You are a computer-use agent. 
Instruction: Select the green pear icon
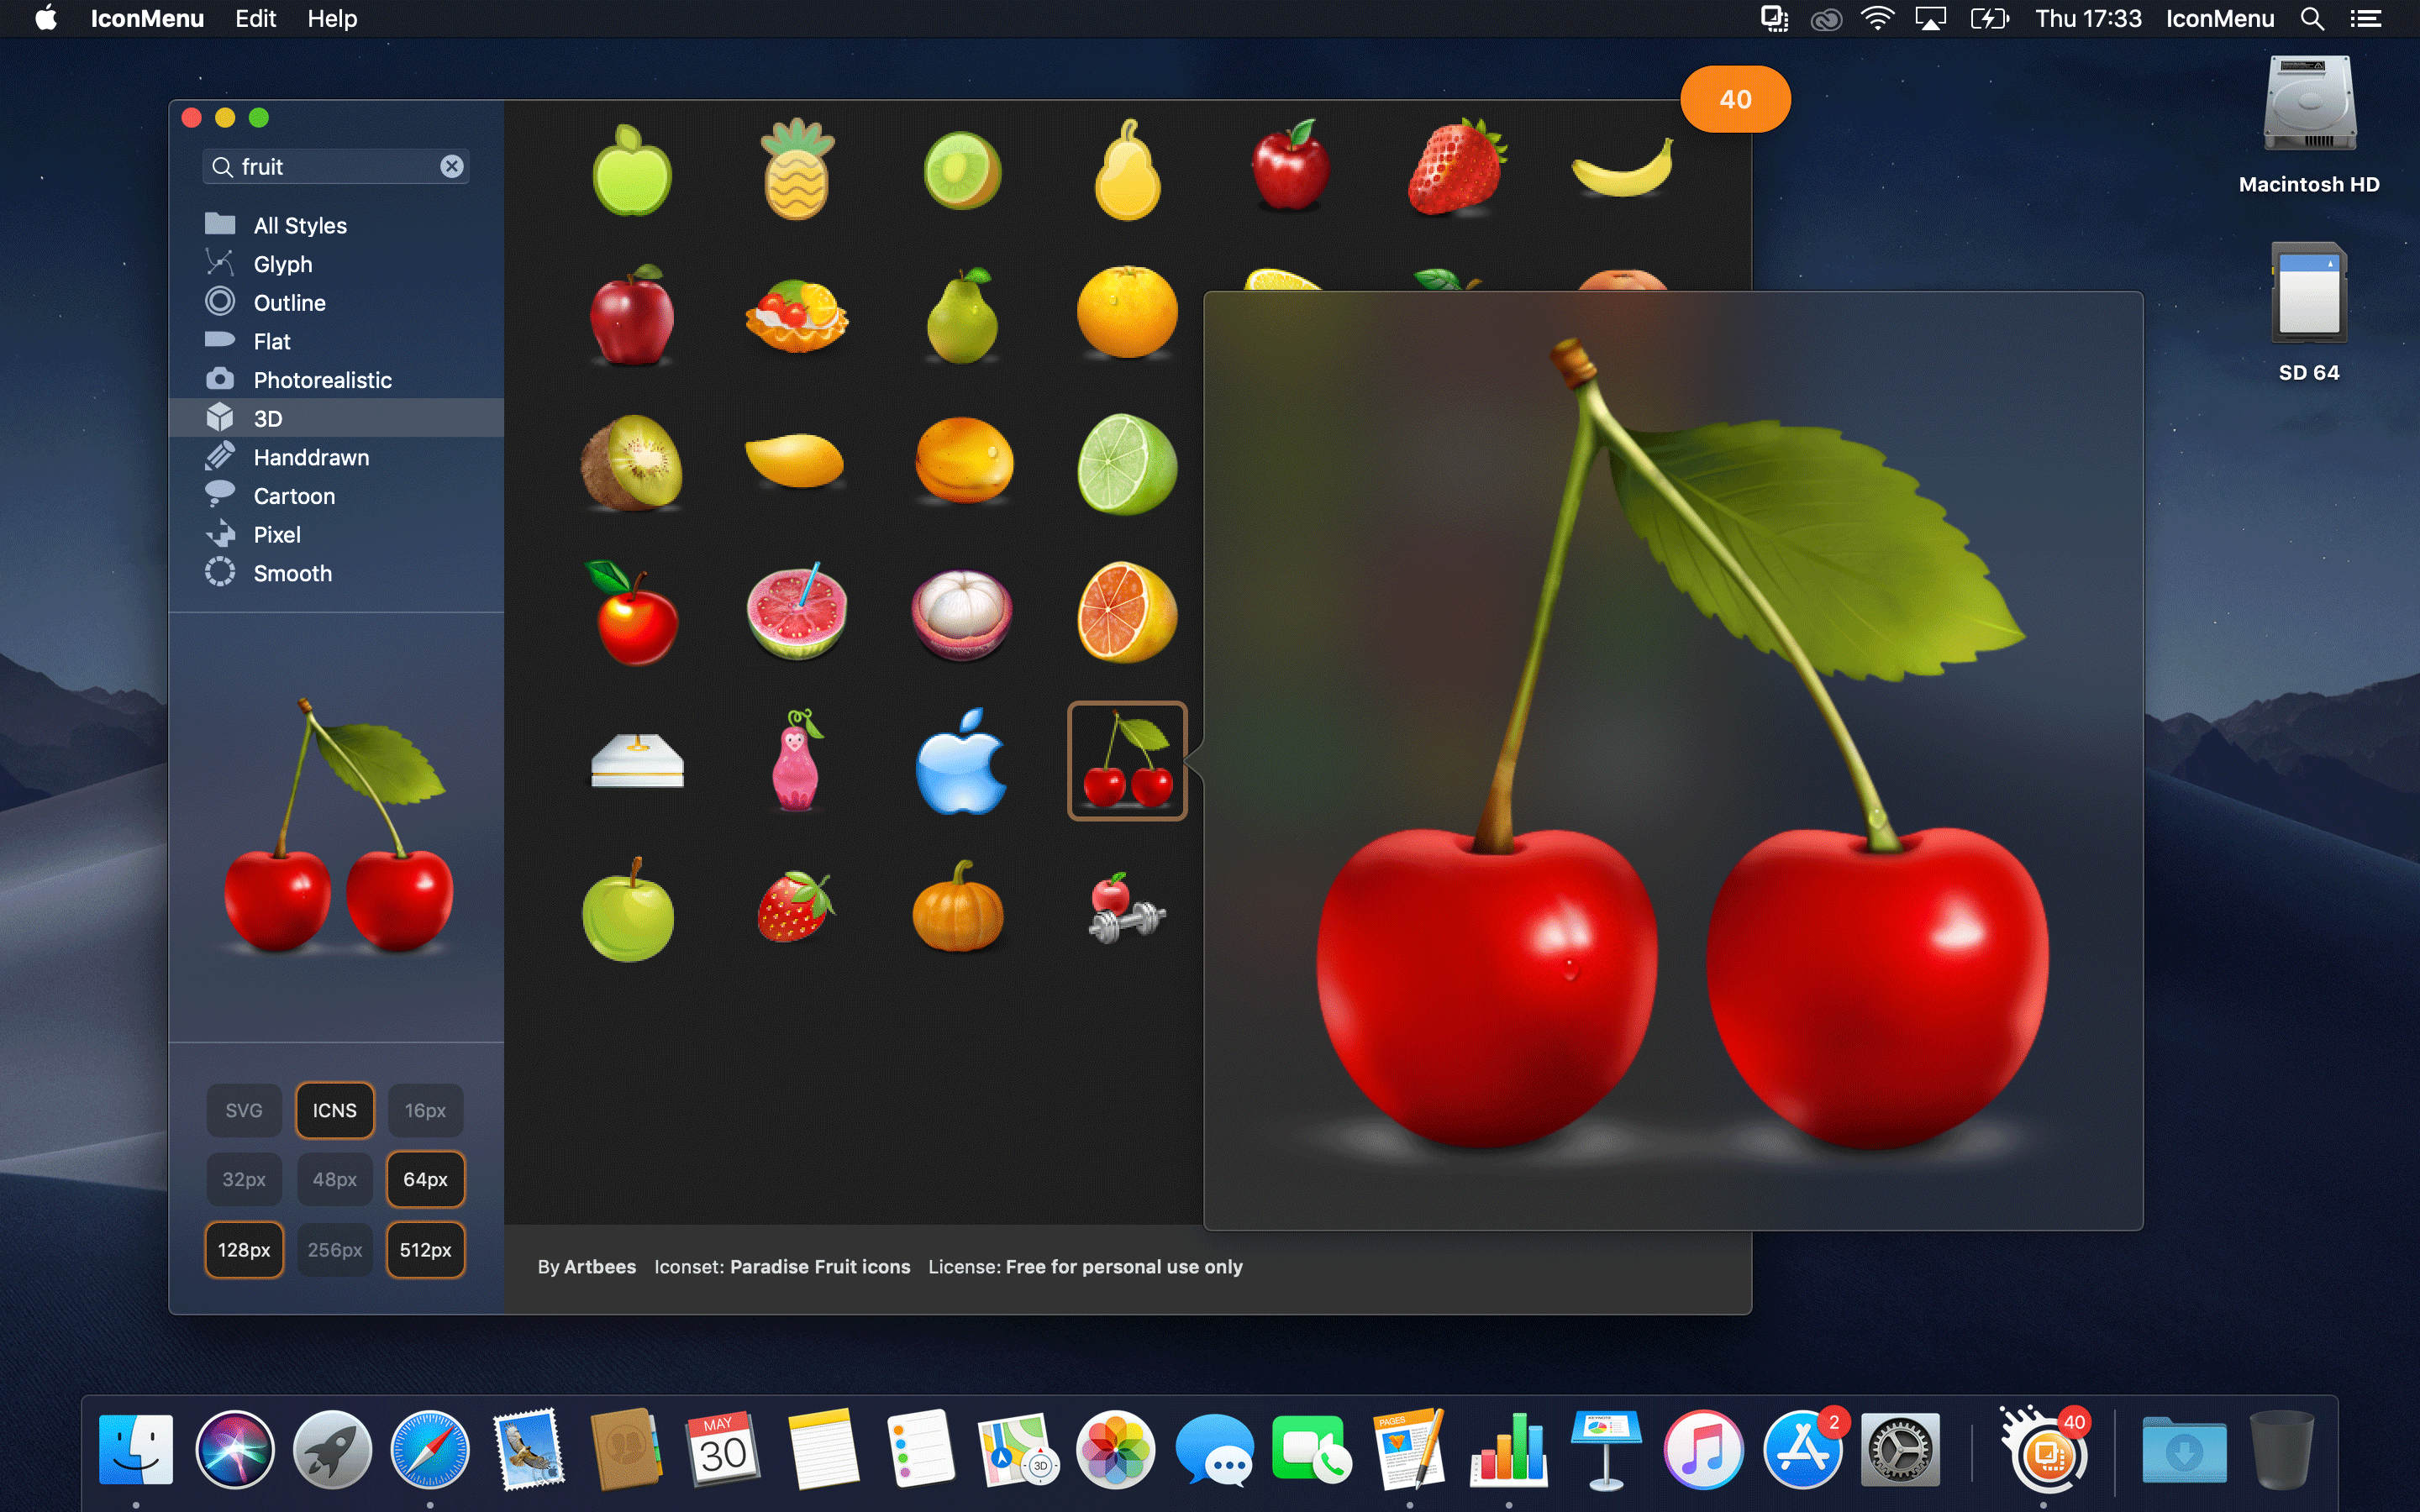pos(962,316)
